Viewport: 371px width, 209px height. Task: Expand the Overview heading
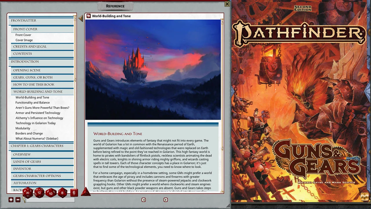coord(42,154)
